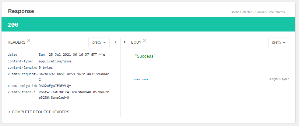This screenshot has width=299, height=126.
Task: Click the right arrow next to BODY
Action: (125, 42)
